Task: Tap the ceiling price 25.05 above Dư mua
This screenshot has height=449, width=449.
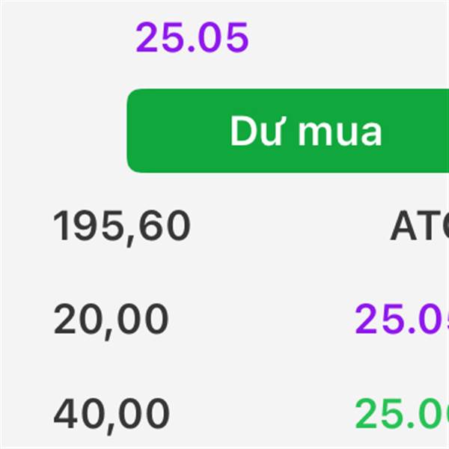Action: (192, 38)
